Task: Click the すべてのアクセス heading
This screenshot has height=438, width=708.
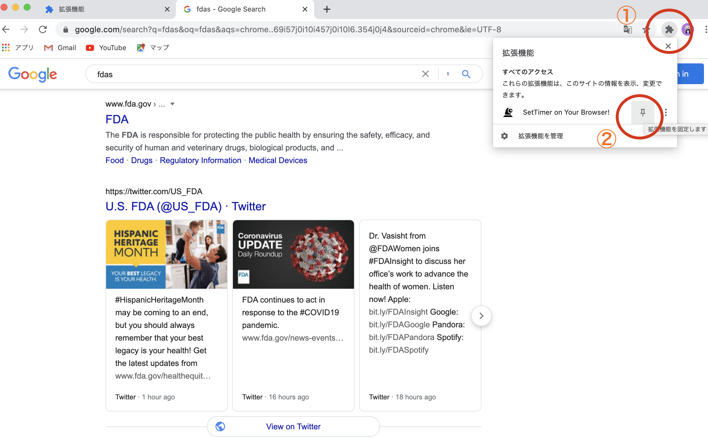Action: [x=528, y=72]
